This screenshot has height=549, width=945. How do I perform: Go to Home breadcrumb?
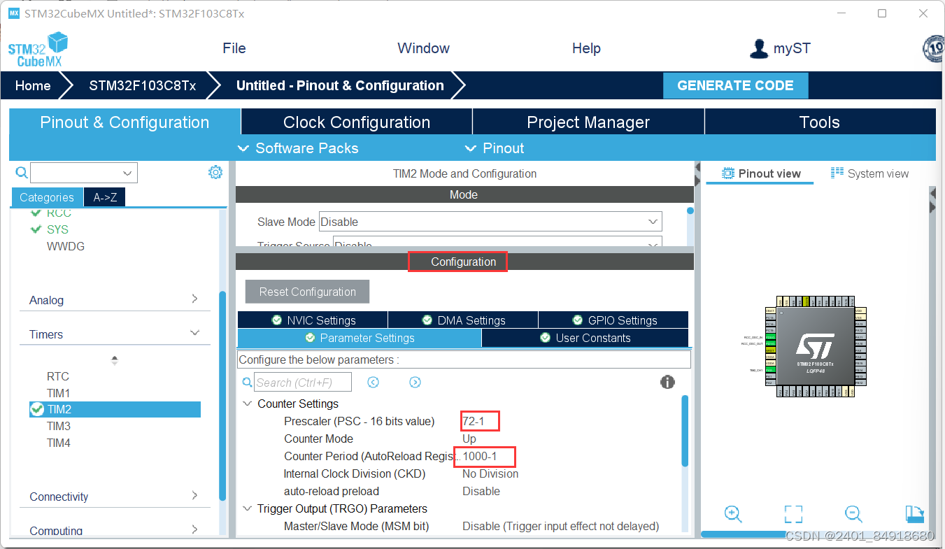[x=33, y=85]
